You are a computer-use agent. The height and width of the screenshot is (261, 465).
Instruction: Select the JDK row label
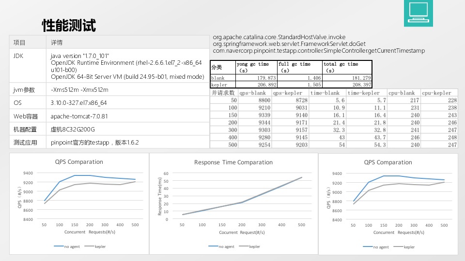click(18, 56)
